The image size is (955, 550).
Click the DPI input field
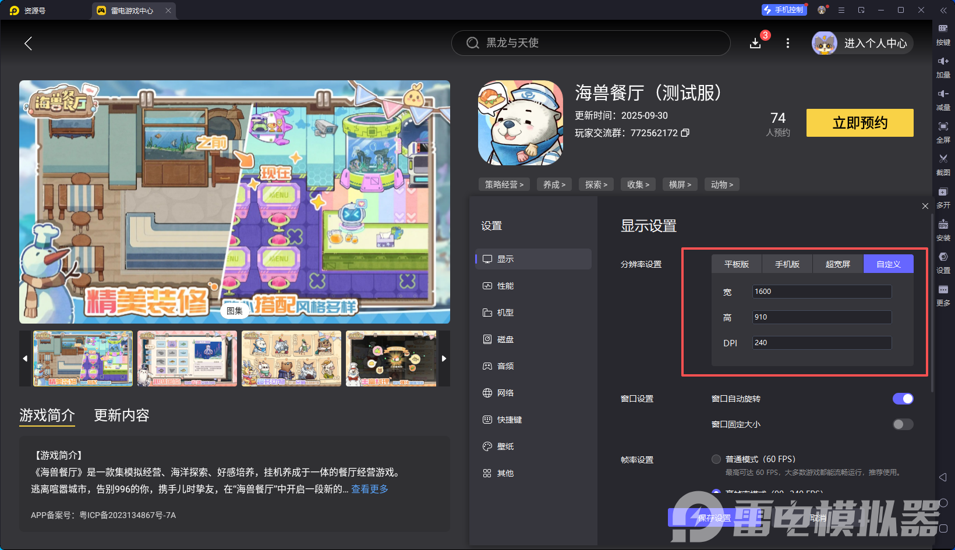click(821, 343)
